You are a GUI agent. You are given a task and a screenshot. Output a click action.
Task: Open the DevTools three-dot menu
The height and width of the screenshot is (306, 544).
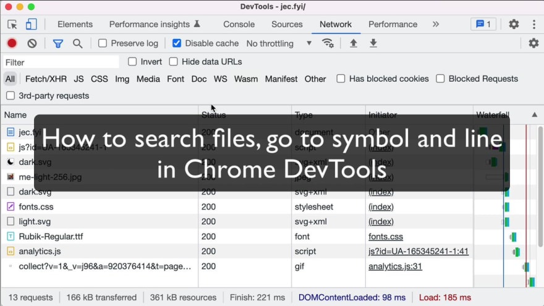point(534,24)
